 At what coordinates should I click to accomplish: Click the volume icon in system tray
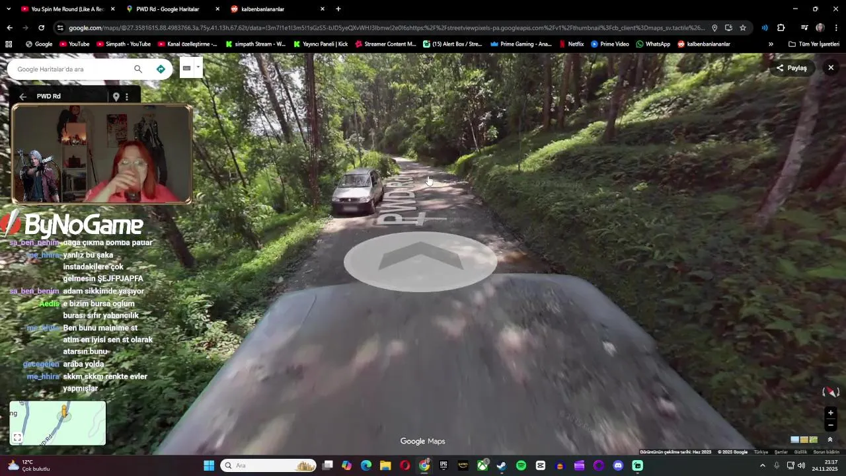tap(802, 465)
